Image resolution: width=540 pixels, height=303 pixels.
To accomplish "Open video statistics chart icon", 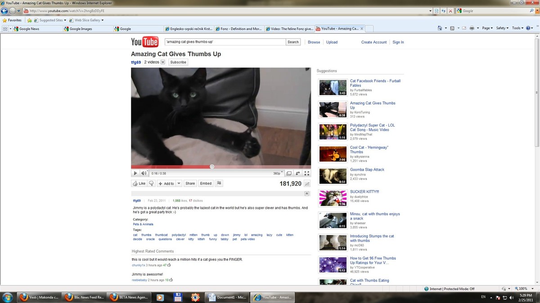I will pos(307,184).
